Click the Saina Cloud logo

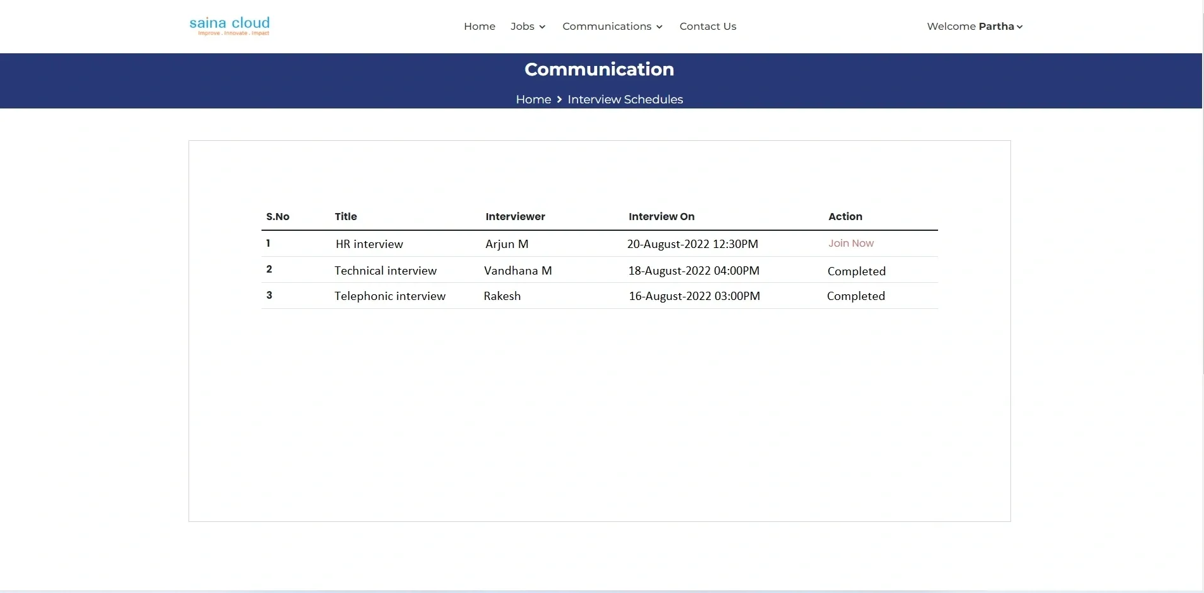[x=229, y=26]
